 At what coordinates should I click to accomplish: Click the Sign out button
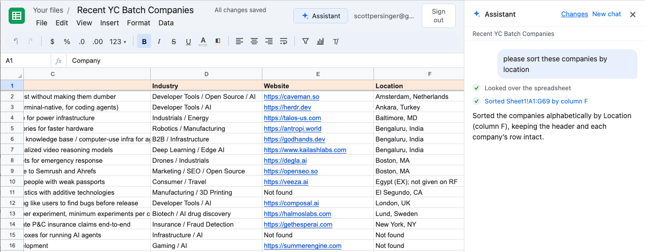pos(438,16)
